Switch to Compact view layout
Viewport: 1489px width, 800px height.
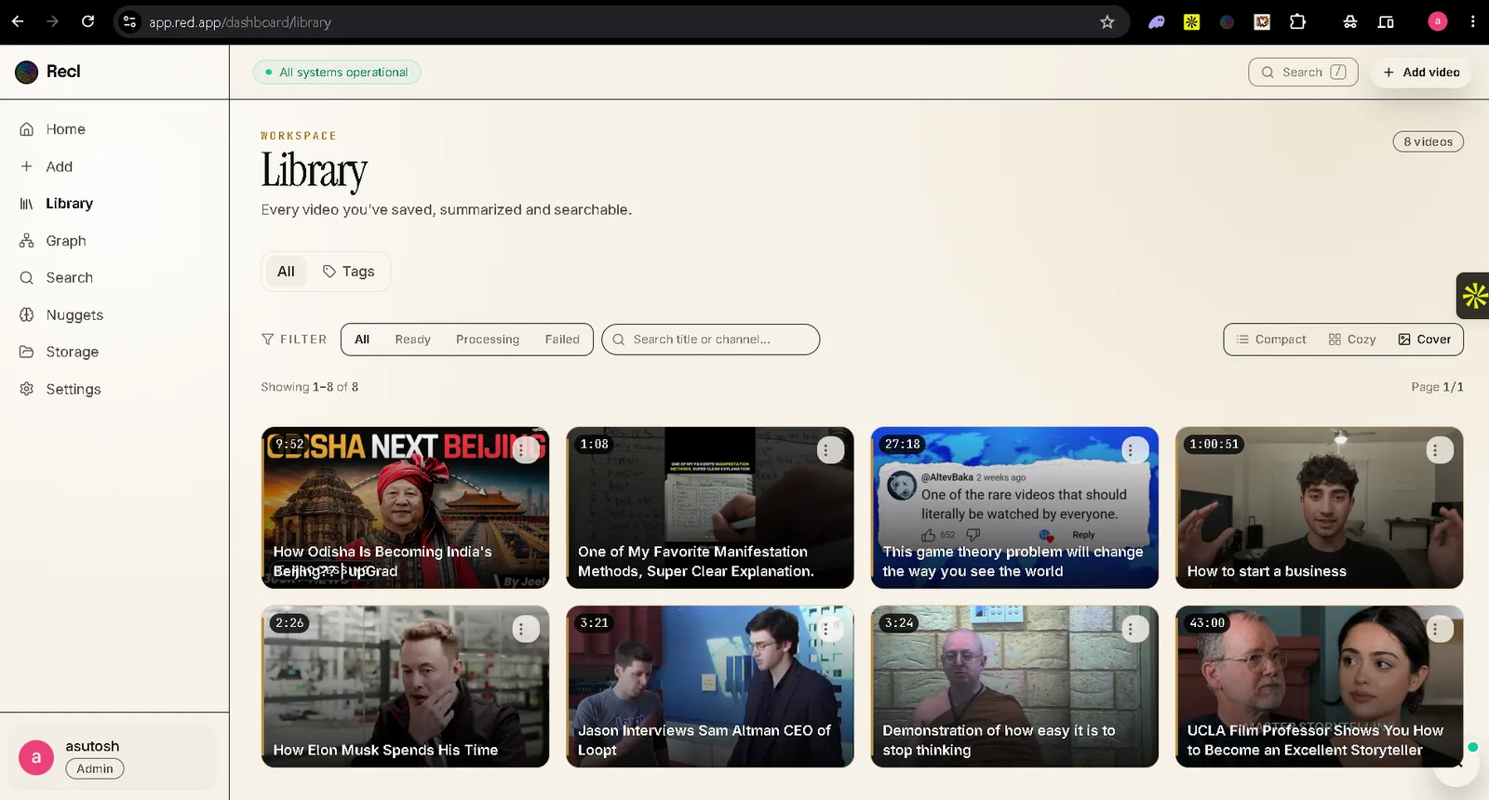tap(1270, 340)
